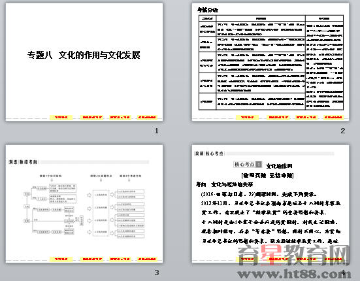Image resolution: width=360 pixels, height=281 pixels.
Task: Click the 考情分析 heading on slide 2
Action: pos(208,10)
